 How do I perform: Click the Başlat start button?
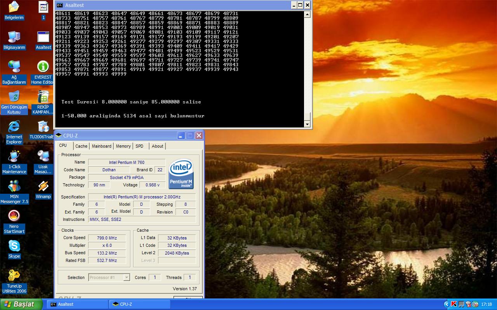click(x=22, y=304)
